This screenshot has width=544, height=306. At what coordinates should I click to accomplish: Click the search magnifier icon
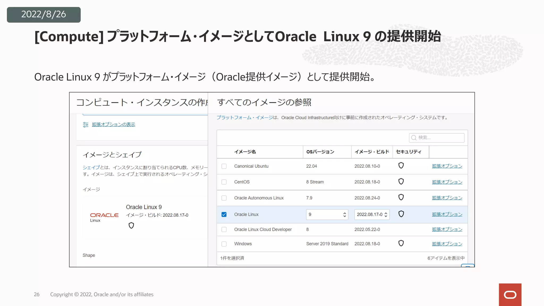(x=414, y=138)
